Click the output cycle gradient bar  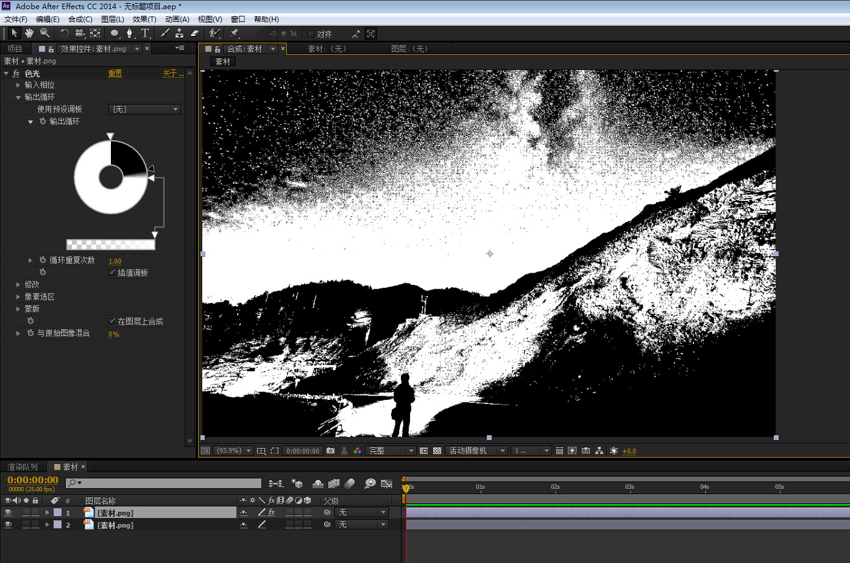[x=110, y=245]
